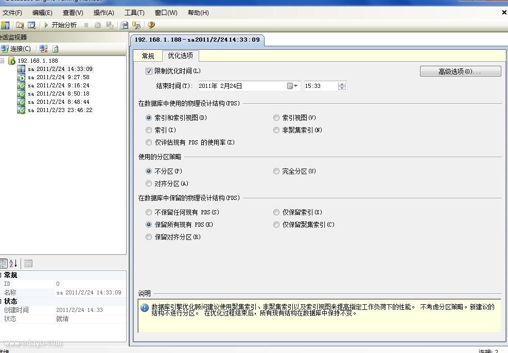508x353 pixels.
Task: Open the 工具(T) menu
Action: [134, 12]
